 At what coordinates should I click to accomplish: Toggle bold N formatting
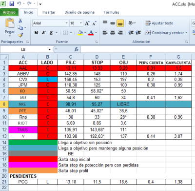[36, 33]
